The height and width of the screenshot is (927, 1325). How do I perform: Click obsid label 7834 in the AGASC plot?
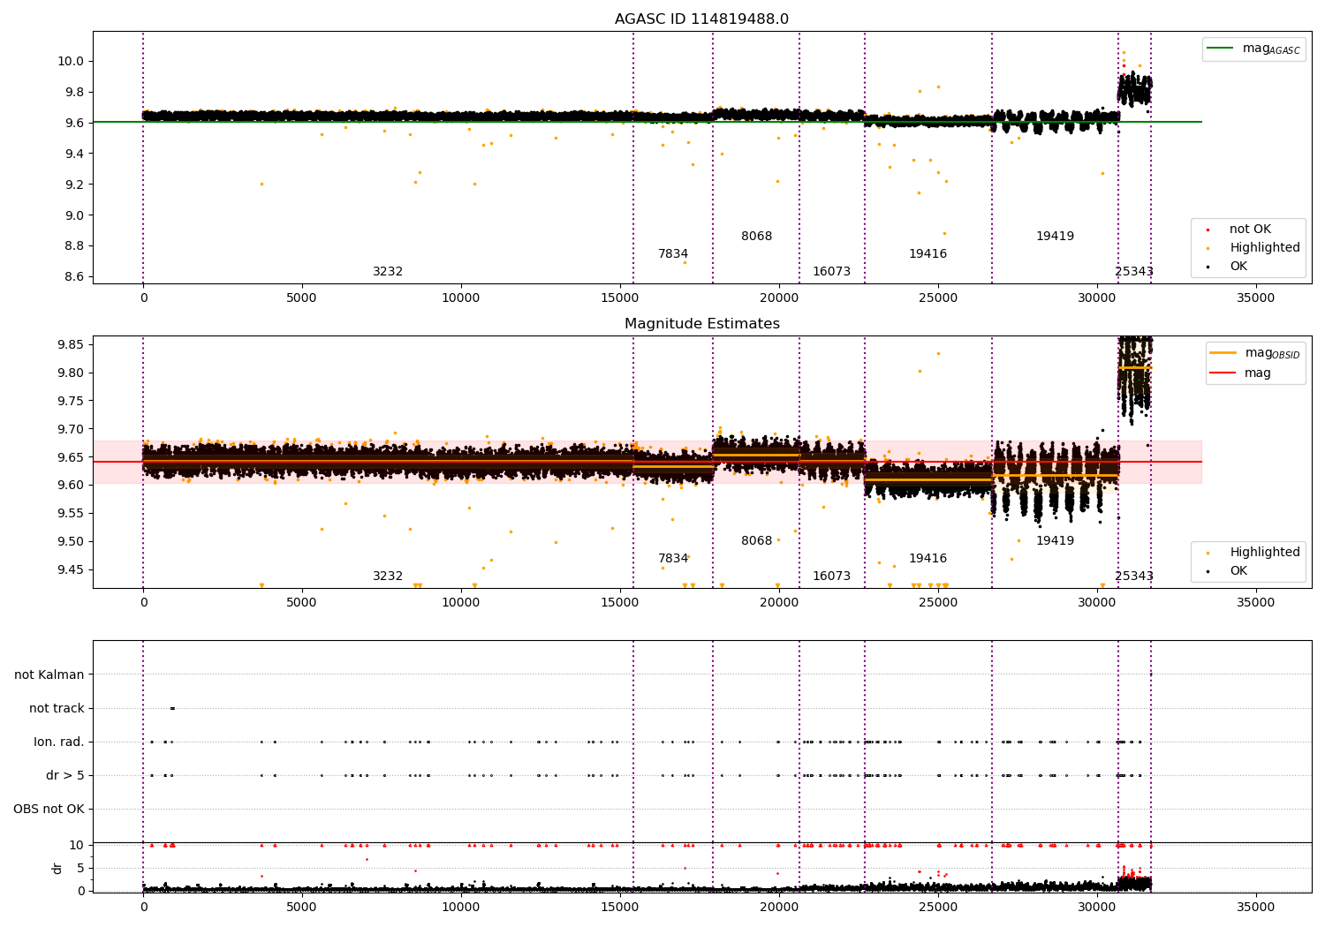point(673,254)
